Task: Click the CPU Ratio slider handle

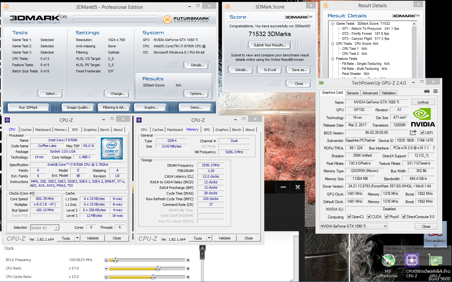Action: (x=158, y=269)
